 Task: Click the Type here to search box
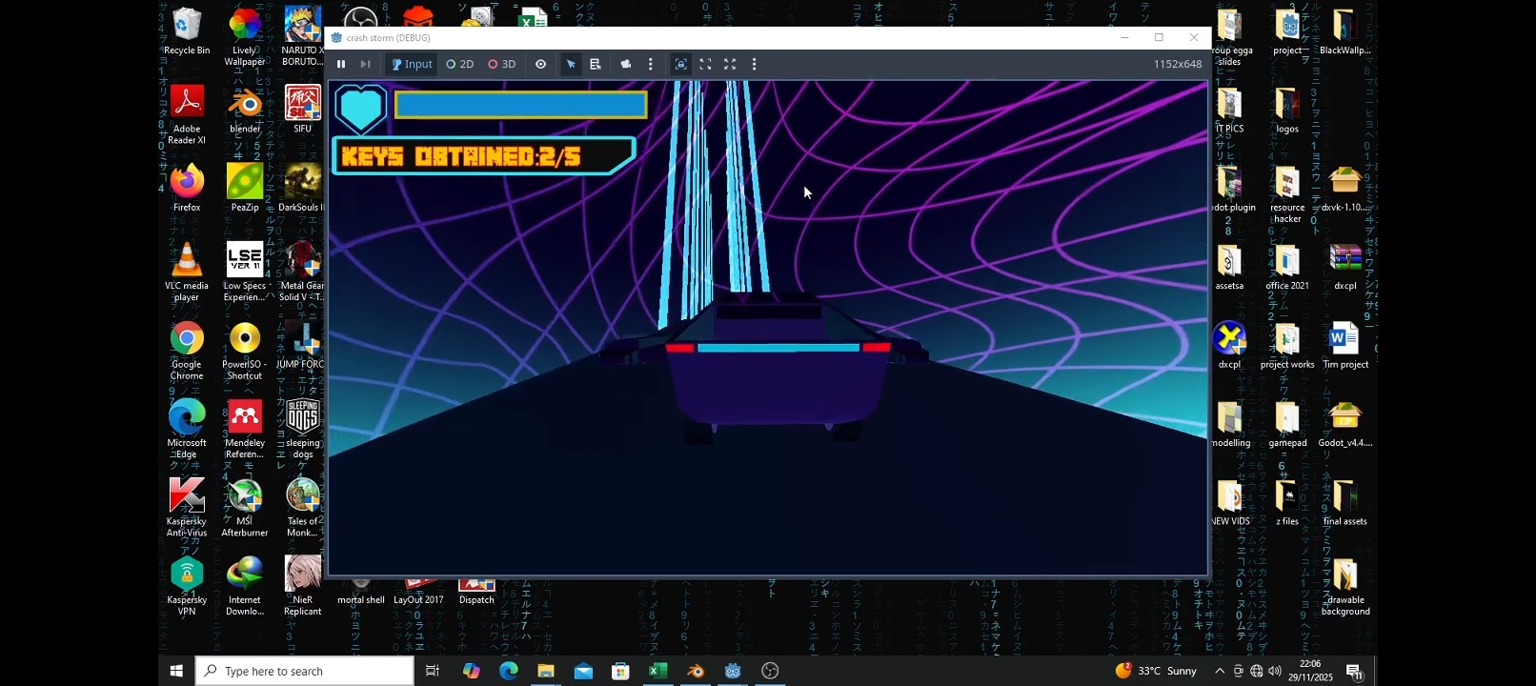tap(305, 671)
